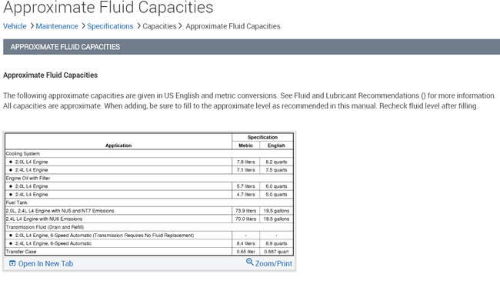Click the 18.5 gallons cell
Image resolution: width=500 pixels, height=281 pixels.
pos(276,219)
